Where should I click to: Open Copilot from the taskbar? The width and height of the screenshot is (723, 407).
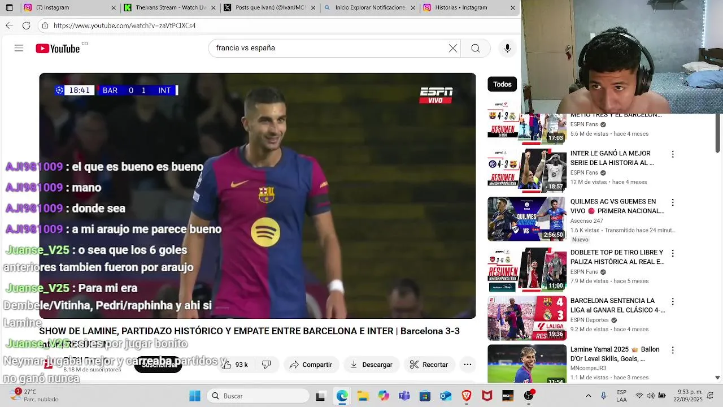(384, 396)
